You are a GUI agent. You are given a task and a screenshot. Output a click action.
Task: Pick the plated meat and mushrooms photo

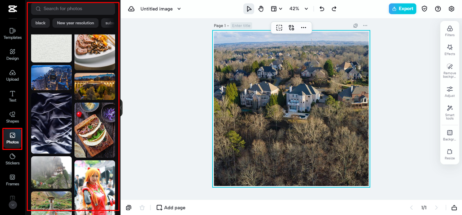pyautogui.click(x=95, y=52)
